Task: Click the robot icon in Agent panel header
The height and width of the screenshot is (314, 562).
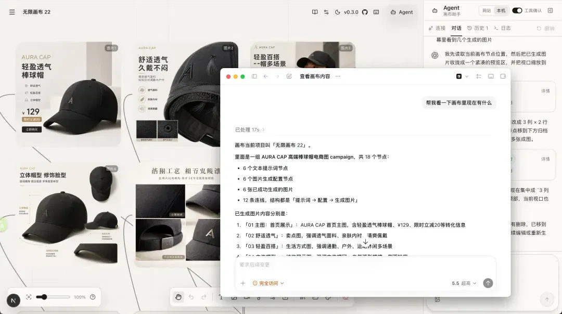Action: 435,11
